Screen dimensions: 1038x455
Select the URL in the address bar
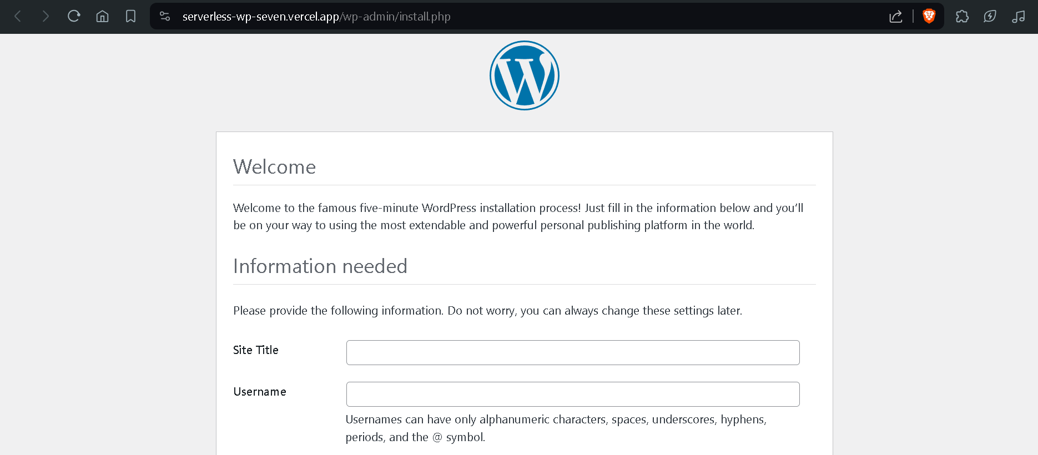click(x=316, y=17)
